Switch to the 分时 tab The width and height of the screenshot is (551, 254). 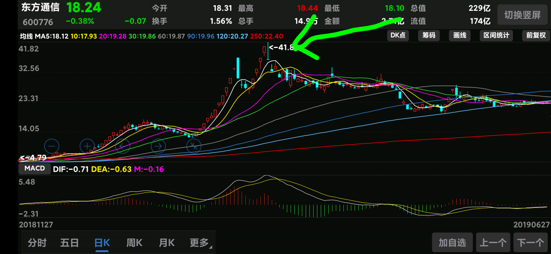click(37, 242)
